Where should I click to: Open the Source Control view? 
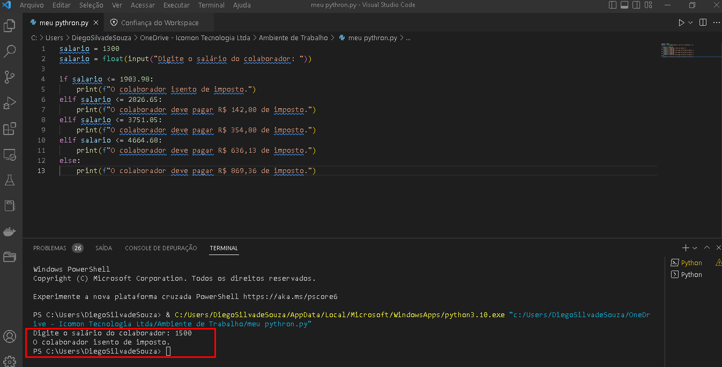10,77
